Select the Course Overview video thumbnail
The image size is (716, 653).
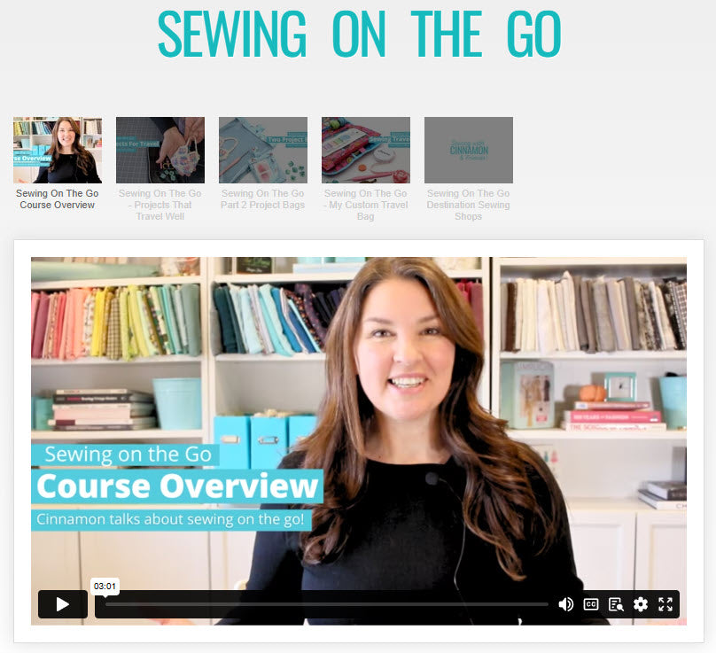point(58,151)
